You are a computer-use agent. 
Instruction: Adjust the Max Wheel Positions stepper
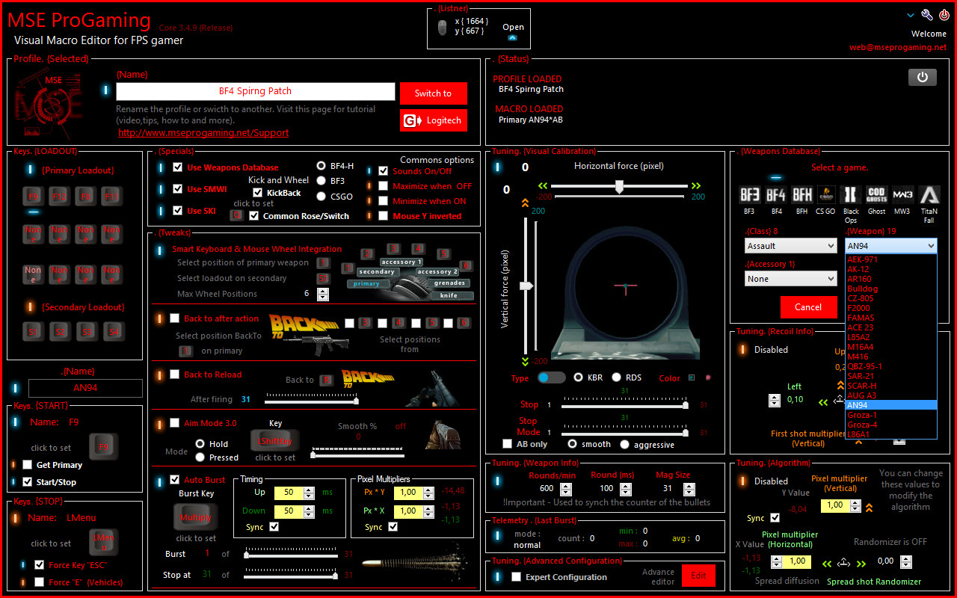point(323,294)
